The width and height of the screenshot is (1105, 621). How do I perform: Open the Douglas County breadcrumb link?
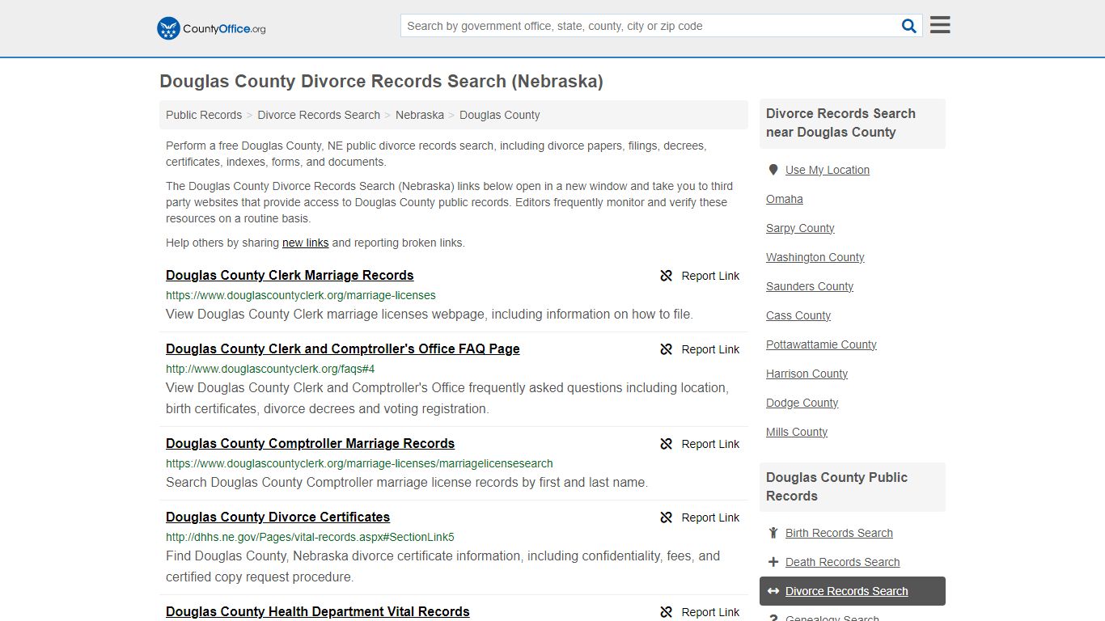[x=500, y=115]
